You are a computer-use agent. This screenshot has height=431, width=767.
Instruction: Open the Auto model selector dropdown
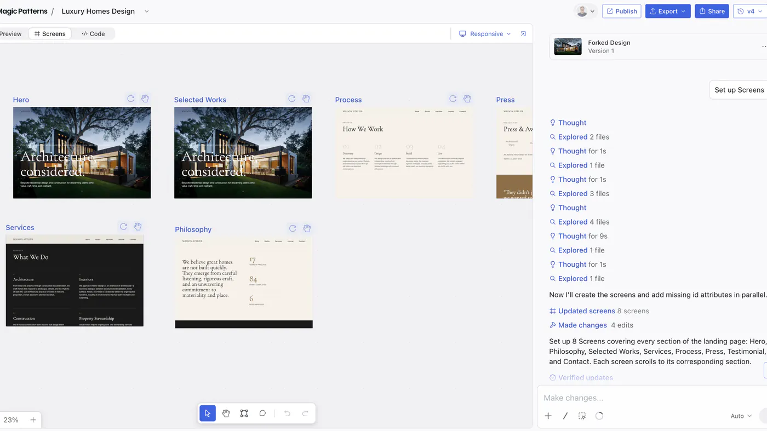point(741,416)
